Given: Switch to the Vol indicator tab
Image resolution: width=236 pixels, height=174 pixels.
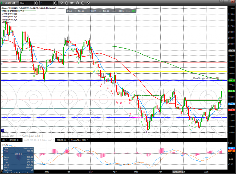Looking at the screenshot, I should (3, 140).
